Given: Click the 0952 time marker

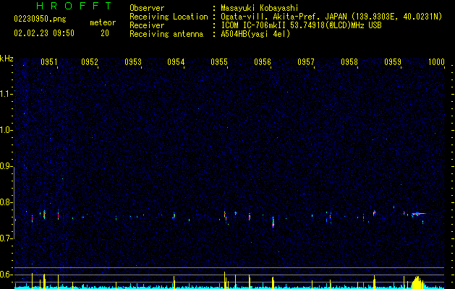Looking at the screenshot, I should 90,62.
